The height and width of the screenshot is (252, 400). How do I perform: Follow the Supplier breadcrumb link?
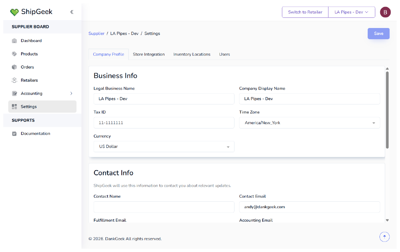[96, 34]
